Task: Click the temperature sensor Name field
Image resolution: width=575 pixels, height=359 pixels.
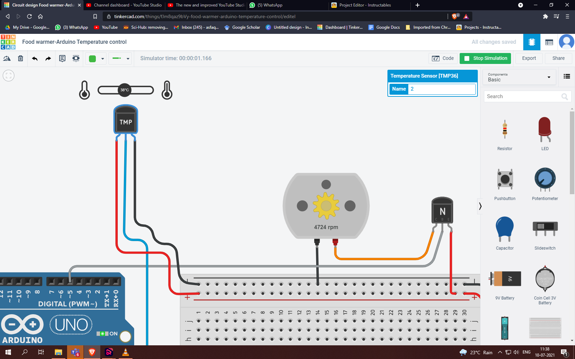Action: click(x=441, y=89)
